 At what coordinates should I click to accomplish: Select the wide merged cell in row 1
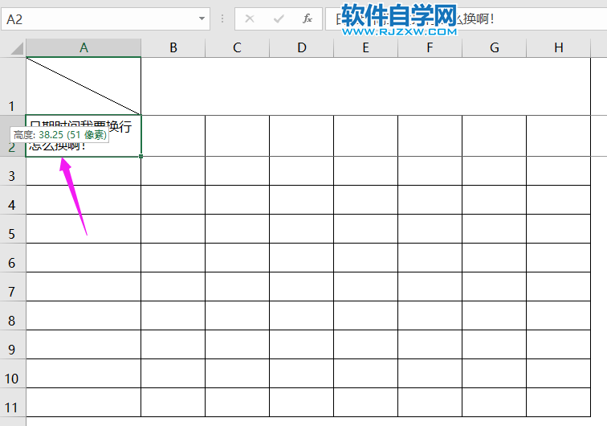point(373,86)
